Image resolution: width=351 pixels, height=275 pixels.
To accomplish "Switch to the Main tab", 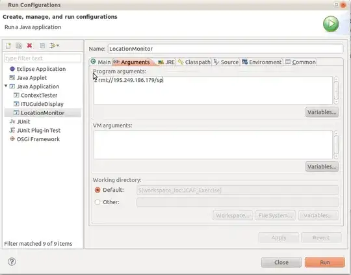I will [101, 62].
